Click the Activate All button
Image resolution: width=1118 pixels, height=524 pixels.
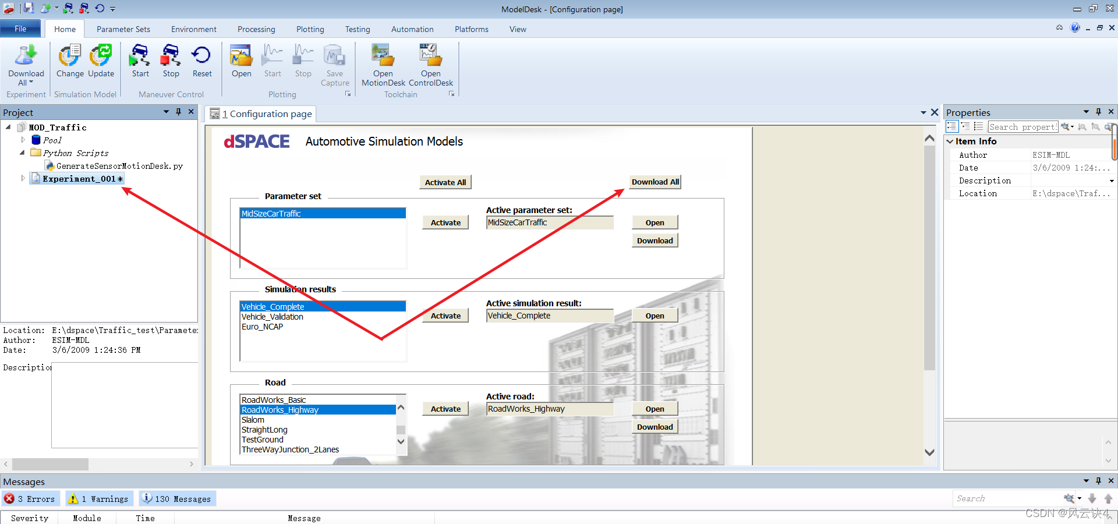[445, 182]
